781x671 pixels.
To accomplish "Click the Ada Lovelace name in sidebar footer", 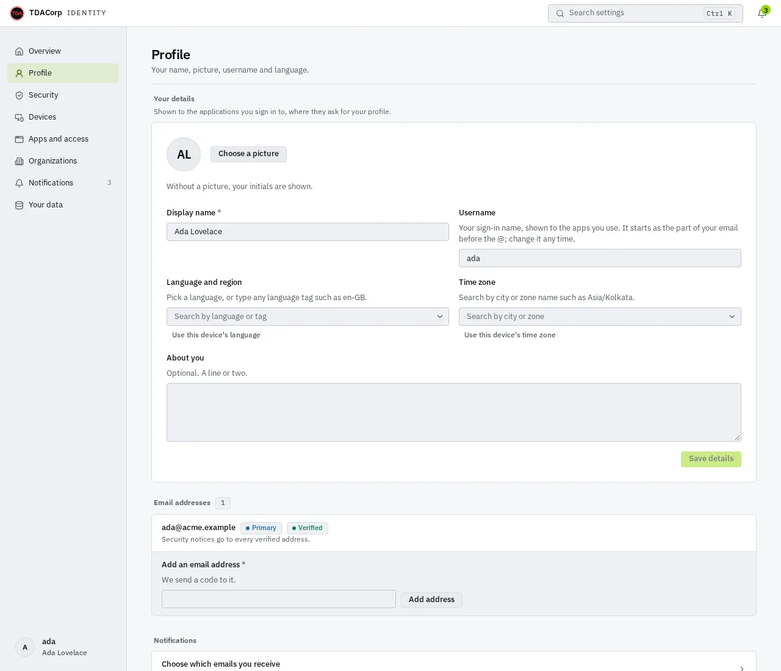I will click(x=65, y=653).
